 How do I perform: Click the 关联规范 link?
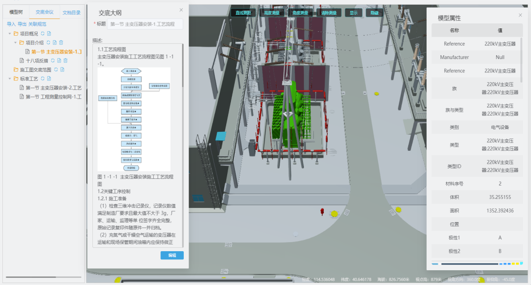click(x=37, y=24)
